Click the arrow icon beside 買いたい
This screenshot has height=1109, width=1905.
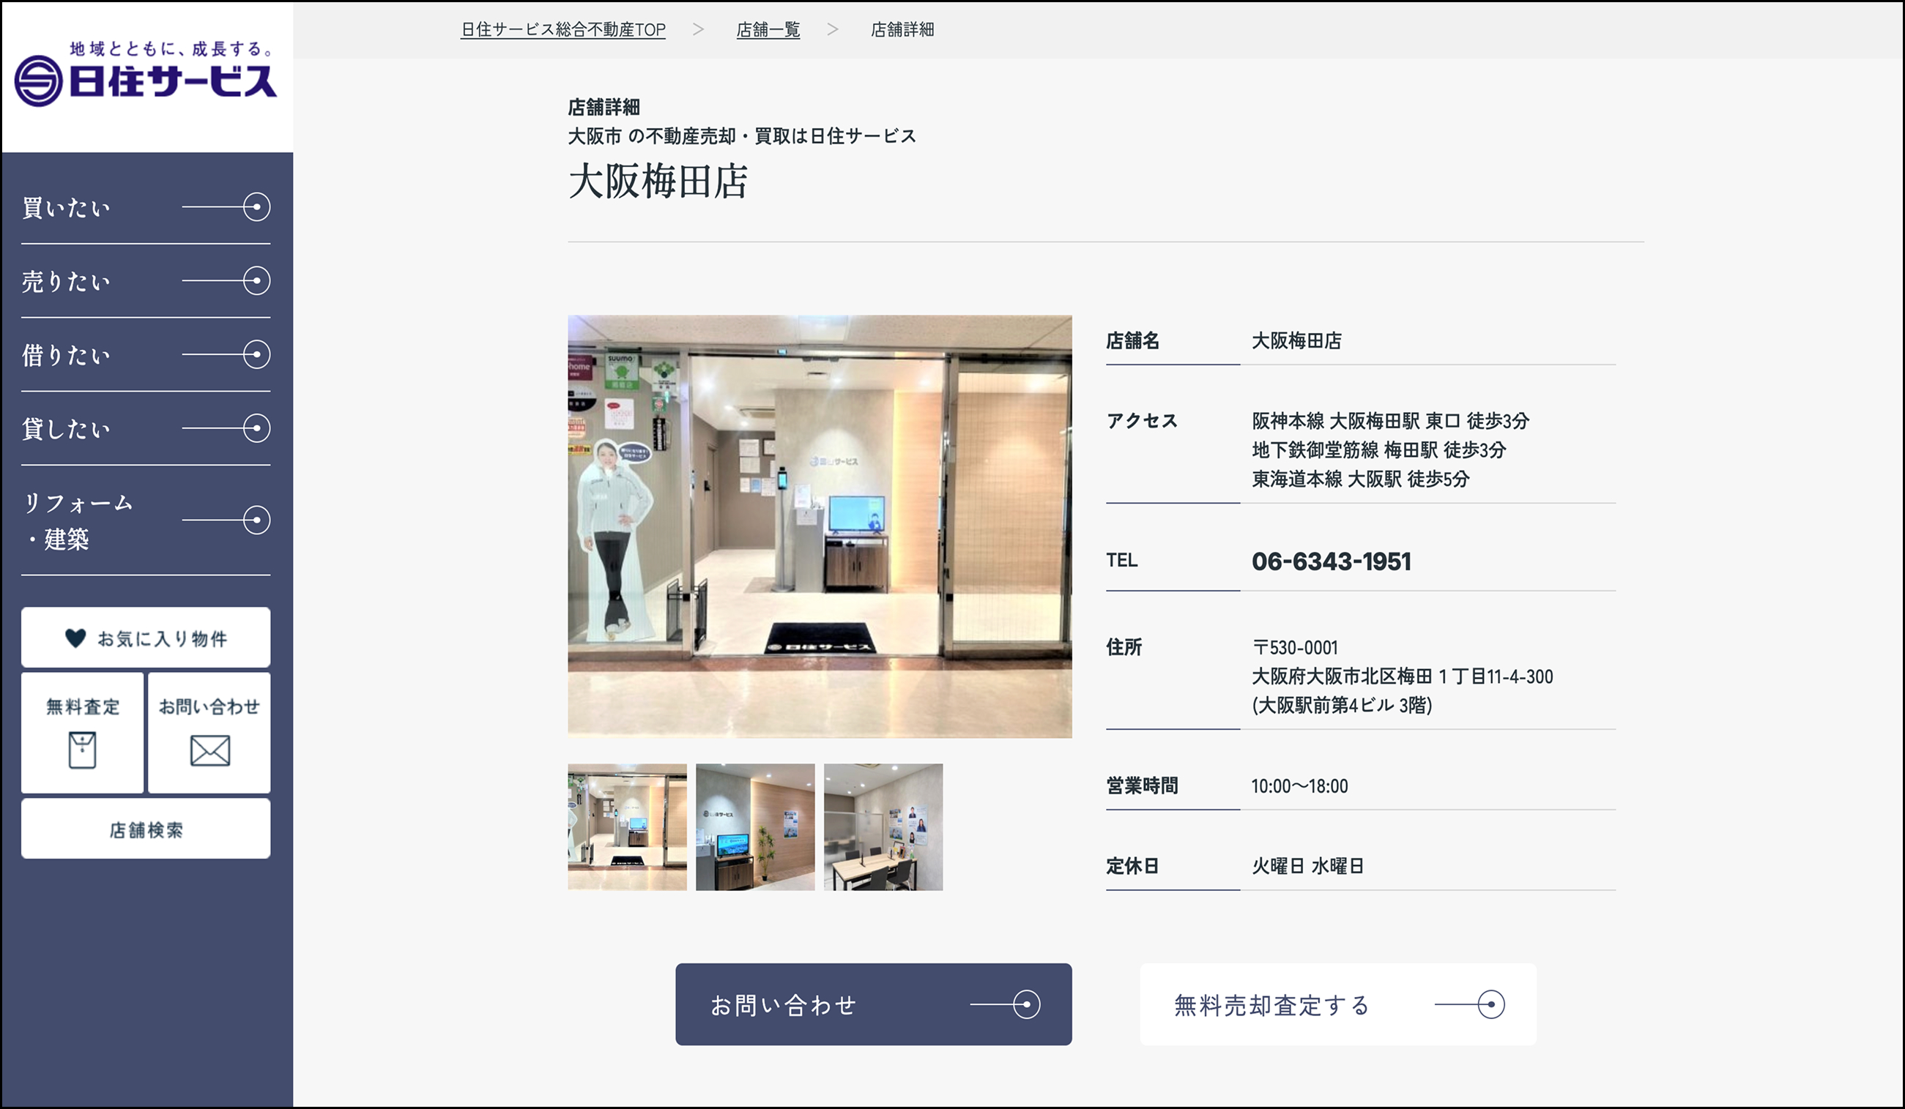[x=256, y=207]
